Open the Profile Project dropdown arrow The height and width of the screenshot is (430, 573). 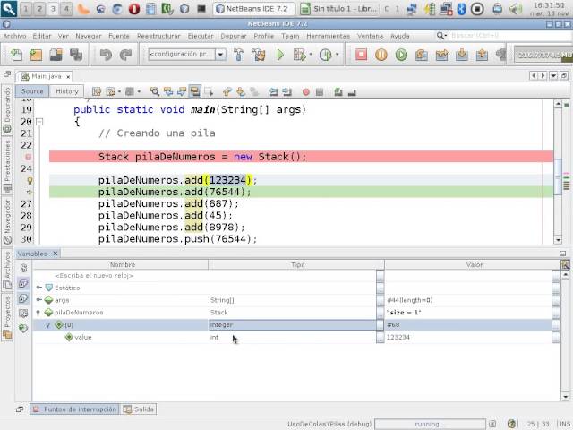click(337, 55)
